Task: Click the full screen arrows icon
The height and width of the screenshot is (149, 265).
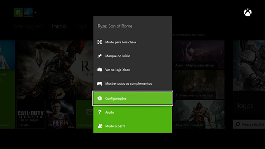Action: tap(100, 42)
